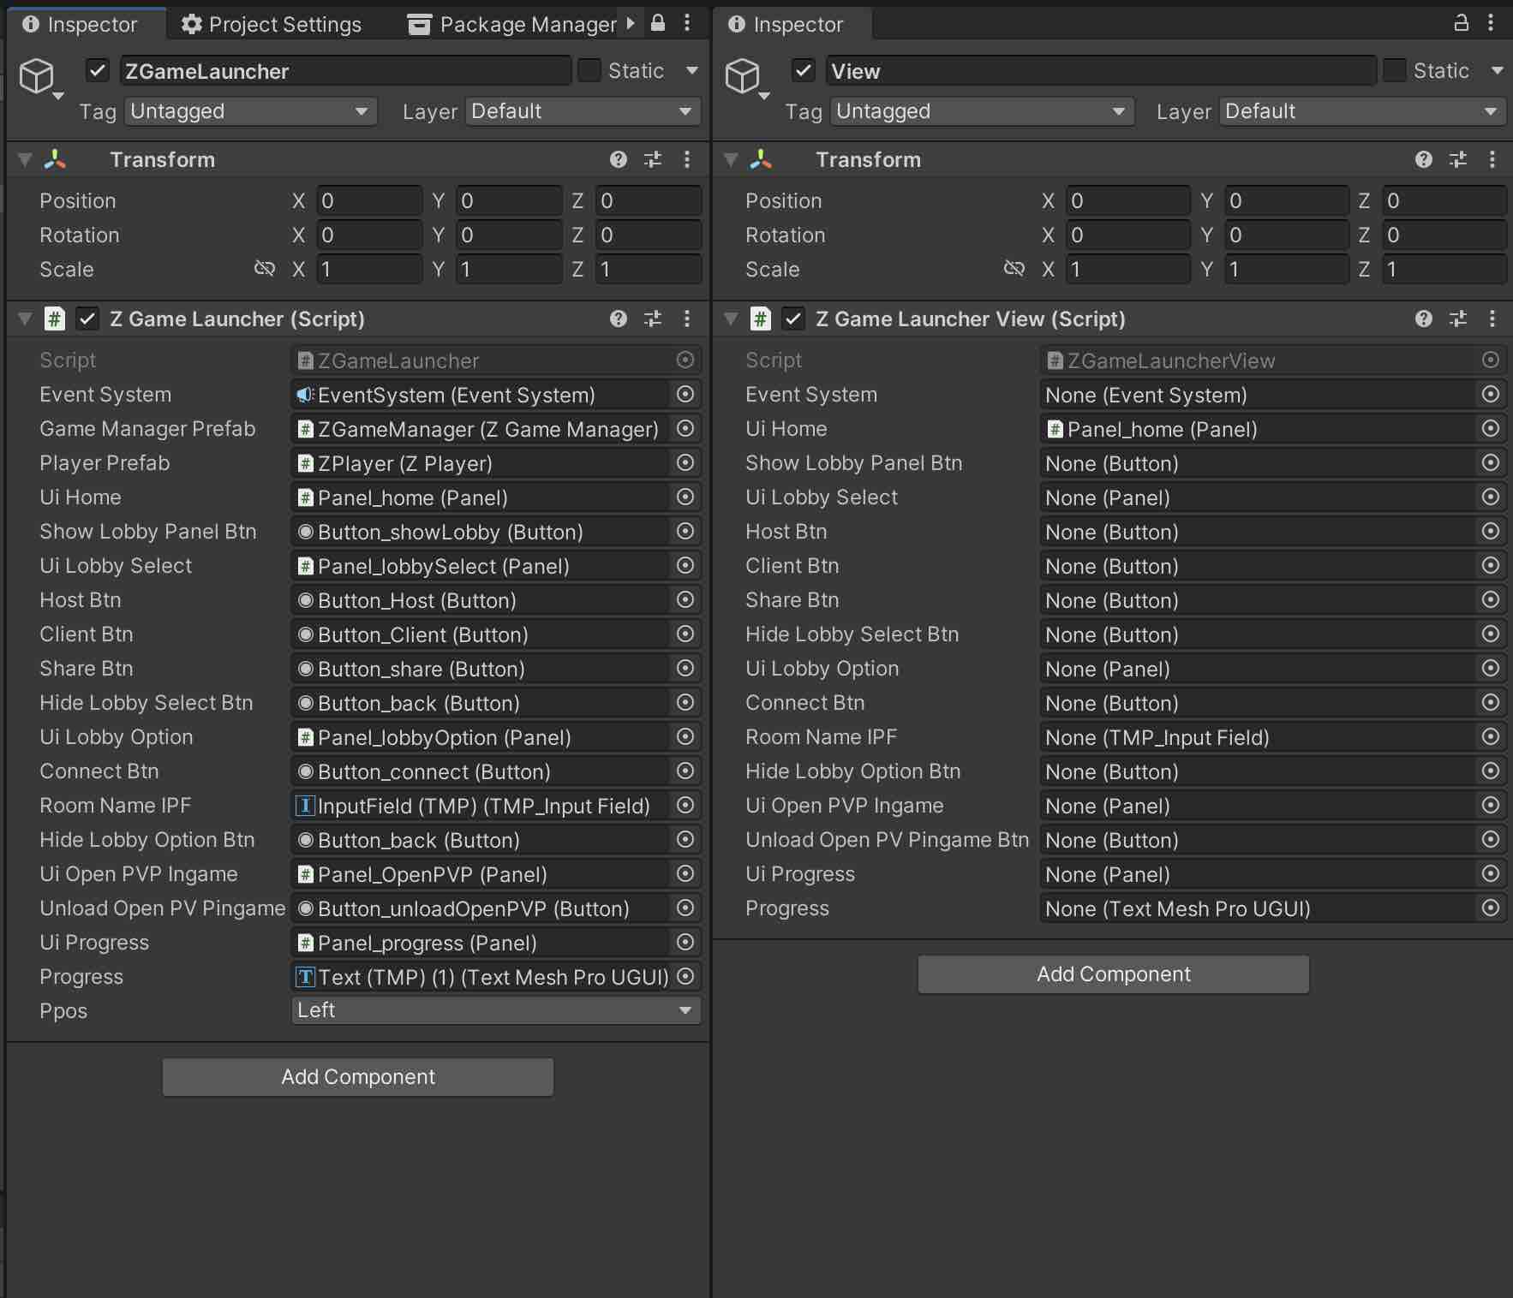
Task: Open presets for left Transform component
Action: point(653,160)
